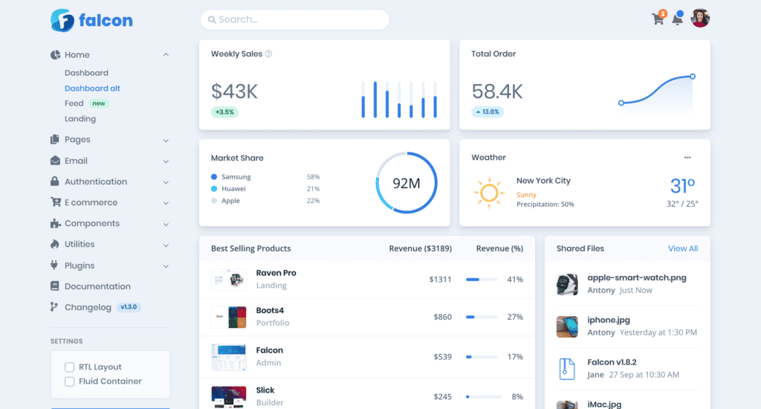The image size is (761, 409).
Task: Open the Boots4 product link
Action: pyautogui.click(x=270, y=310)
